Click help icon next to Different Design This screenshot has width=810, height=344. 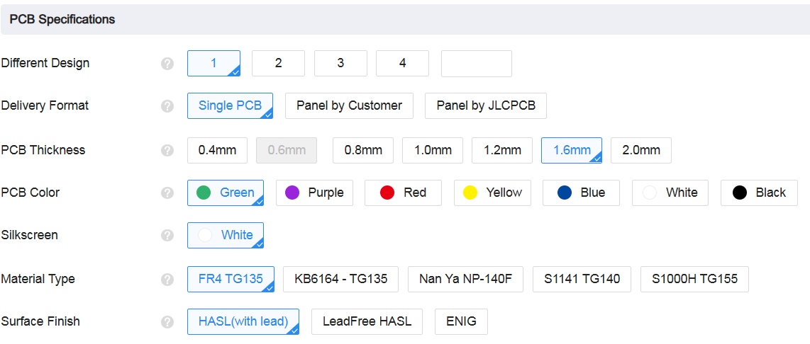tap(167, 64)
